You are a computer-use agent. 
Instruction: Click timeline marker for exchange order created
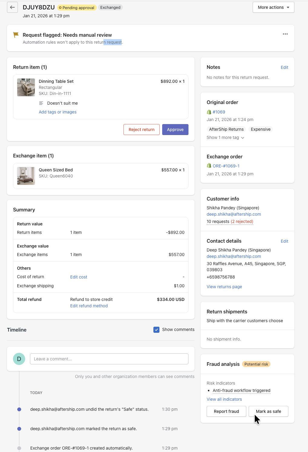point(19,448)
